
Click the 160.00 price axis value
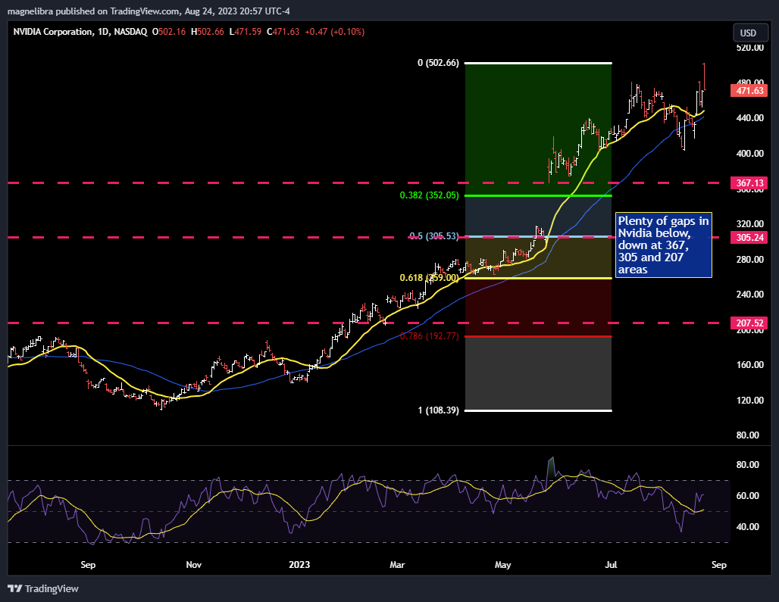click(749, 365)
